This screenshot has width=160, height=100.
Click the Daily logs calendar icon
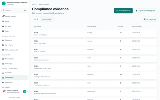point(3,64)
